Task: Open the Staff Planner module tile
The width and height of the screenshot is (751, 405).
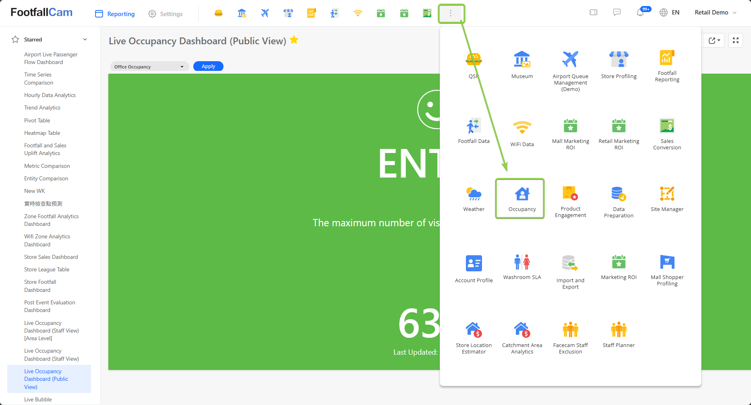Action: click(x=619, y=335)
